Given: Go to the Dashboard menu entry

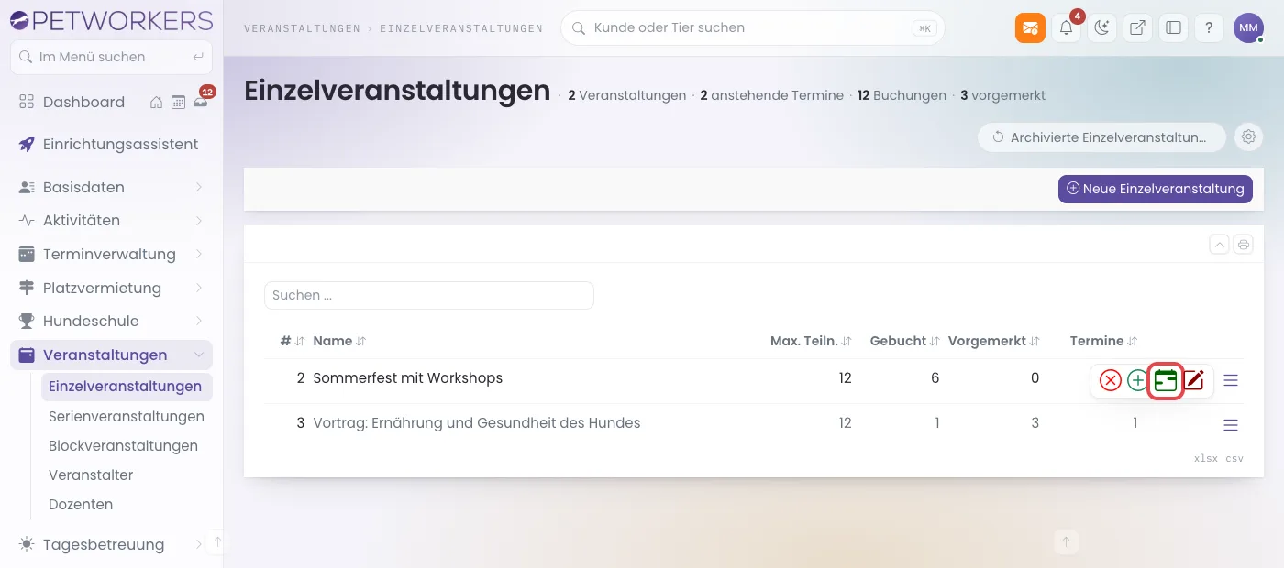Looking at the screenshot, I should tap(83, 102).
